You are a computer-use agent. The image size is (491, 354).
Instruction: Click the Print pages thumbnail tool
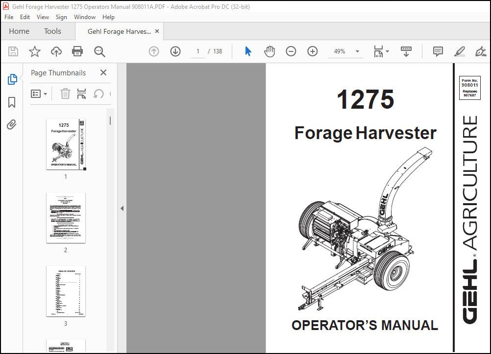(x=81, y=94)
